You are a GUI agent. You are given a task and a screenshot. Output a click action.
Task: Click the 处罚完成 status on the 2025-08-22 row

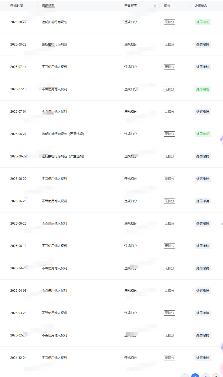(x=203, y=22)
